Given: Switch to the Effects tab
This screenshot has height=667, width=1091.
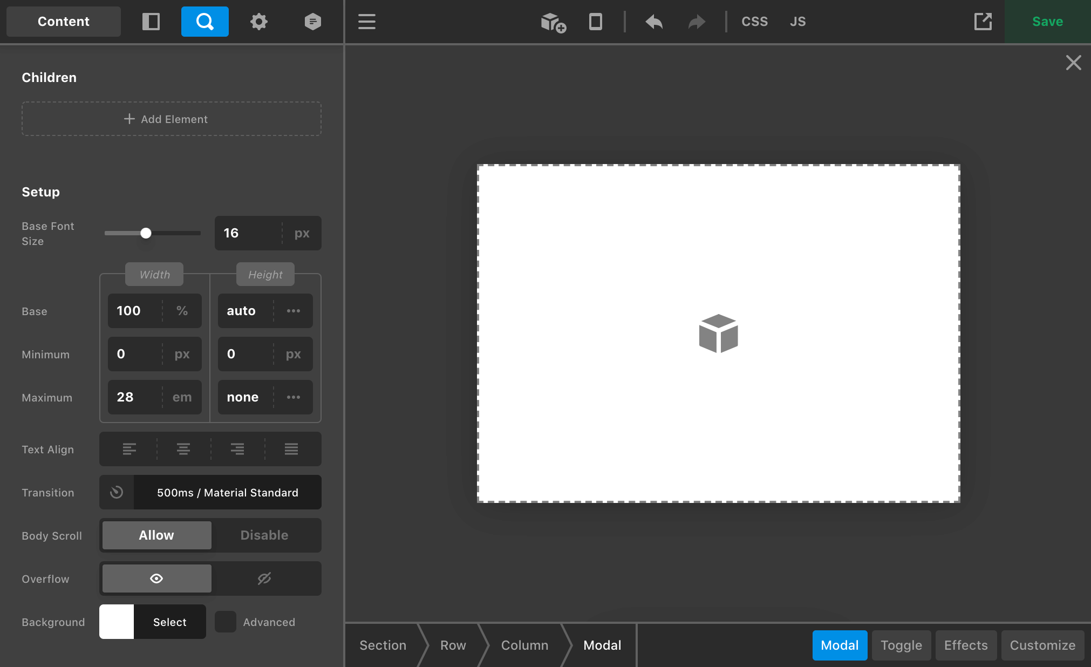Looking at the screenshot, I should point(966,645).
